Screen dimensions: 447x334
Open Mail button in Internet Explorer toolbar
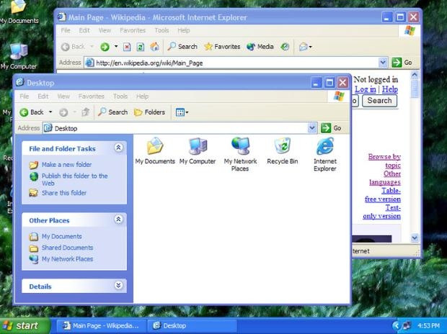[305, 47]
